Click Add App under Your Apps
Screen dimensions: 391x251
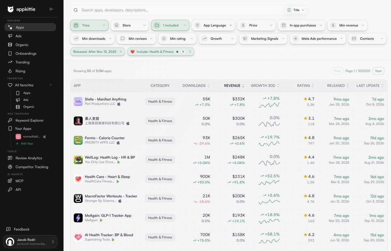click(x=24, y=144)
